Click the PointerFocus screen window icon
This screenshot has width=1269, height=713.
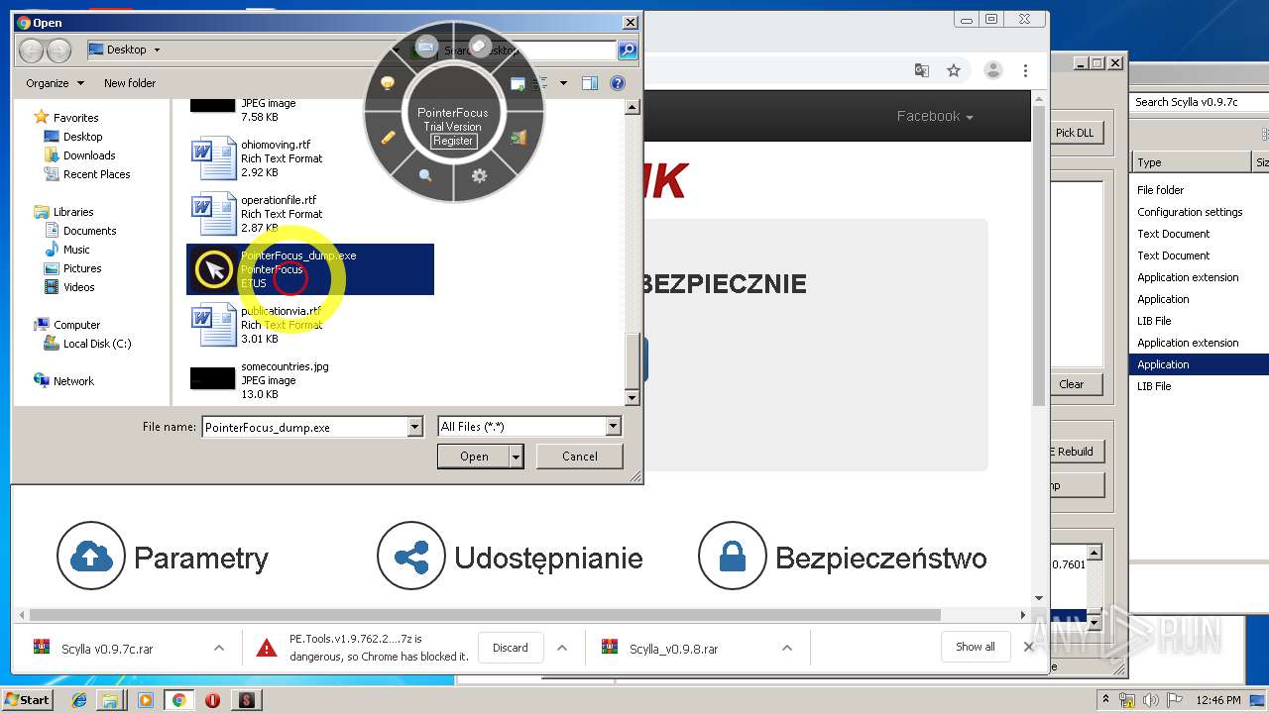pos(518,84)
